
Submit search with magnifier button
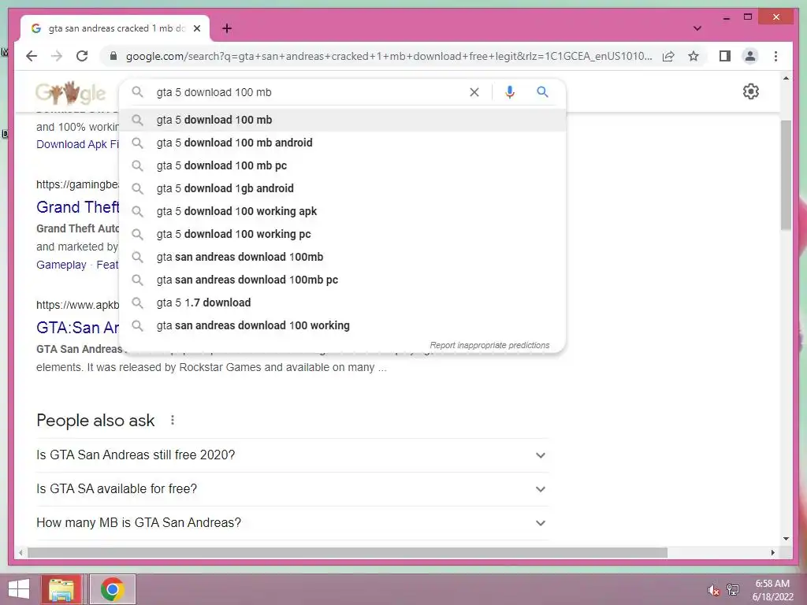point(542,92)
